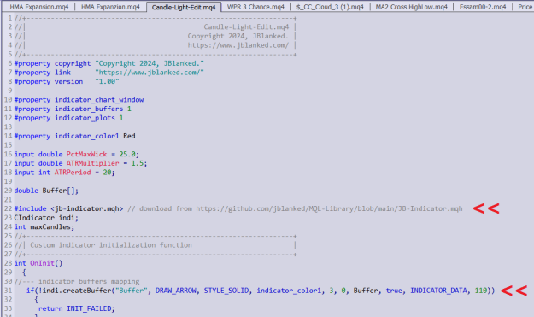Click the version value "1.00"
534x317 pixels.
point(108,82)
